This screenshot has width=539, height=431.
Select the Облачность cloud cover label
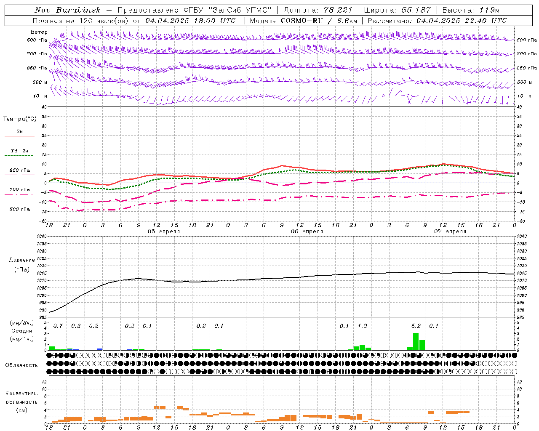21,365
